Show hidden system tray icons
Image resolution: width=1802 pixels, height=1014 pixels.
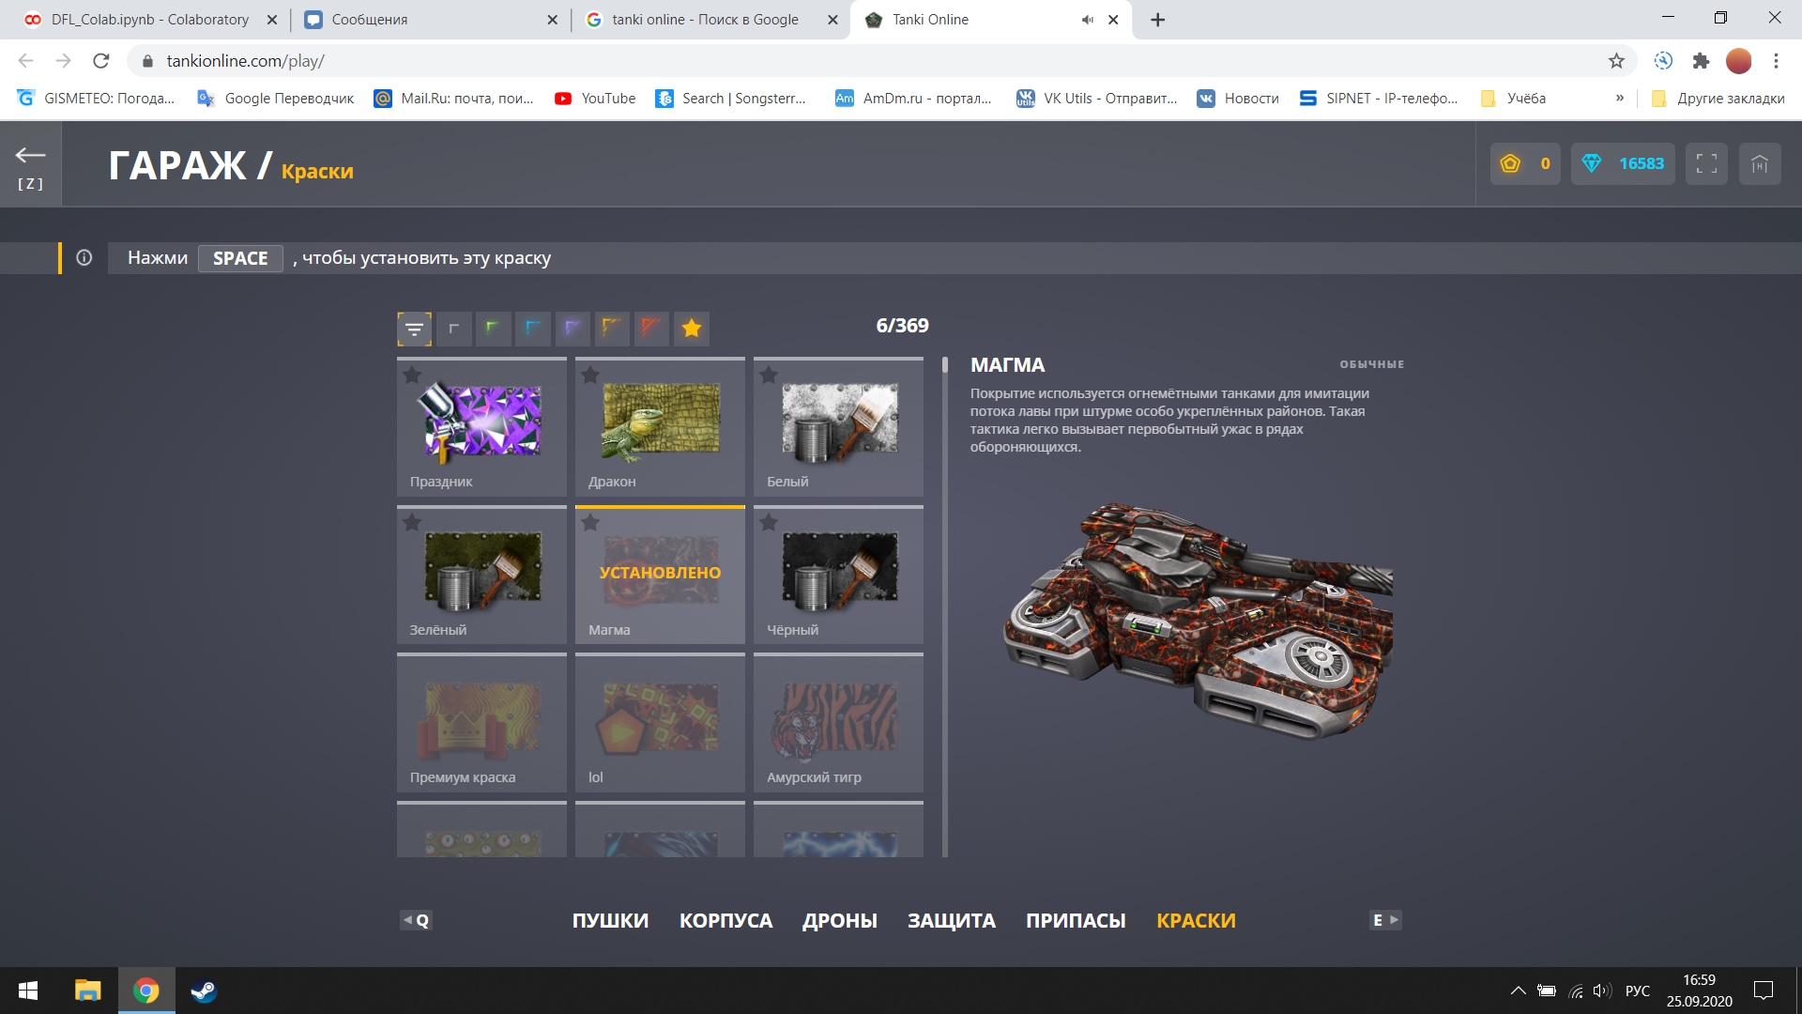pos(1518,991)
